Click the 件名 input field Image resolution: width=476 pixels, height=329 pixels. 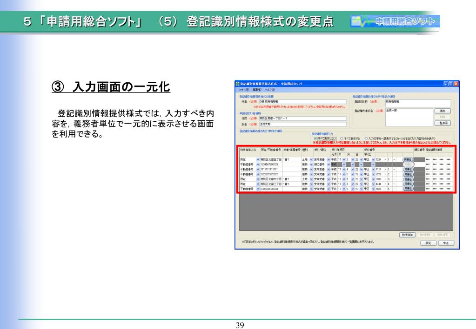point(302,102)
